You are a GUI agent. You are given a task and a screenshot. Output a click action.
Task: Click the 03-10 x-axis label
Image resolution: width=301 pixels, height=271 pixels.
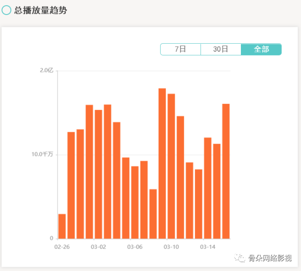click(x=171, y=247)
